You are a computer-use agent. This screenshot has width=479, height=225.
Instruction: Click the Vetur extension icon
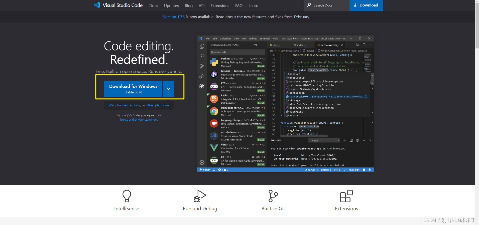coord(214,148)
